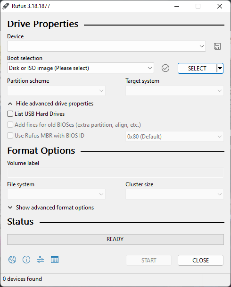Open application settings sliders icon
The image size is (231, 287).
point(41,260)
